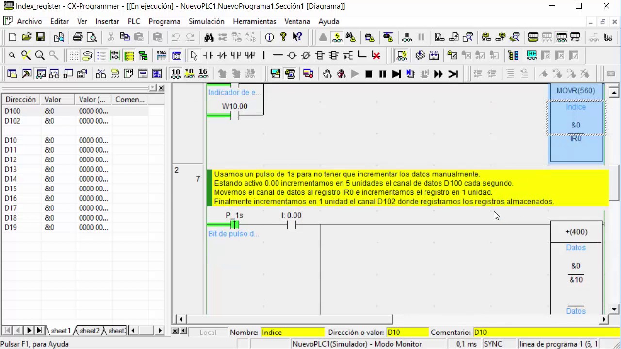This screenshot has height=349, width=621.
Task: Click the Nombre field 'Indice'
Action: click(293, 332)
